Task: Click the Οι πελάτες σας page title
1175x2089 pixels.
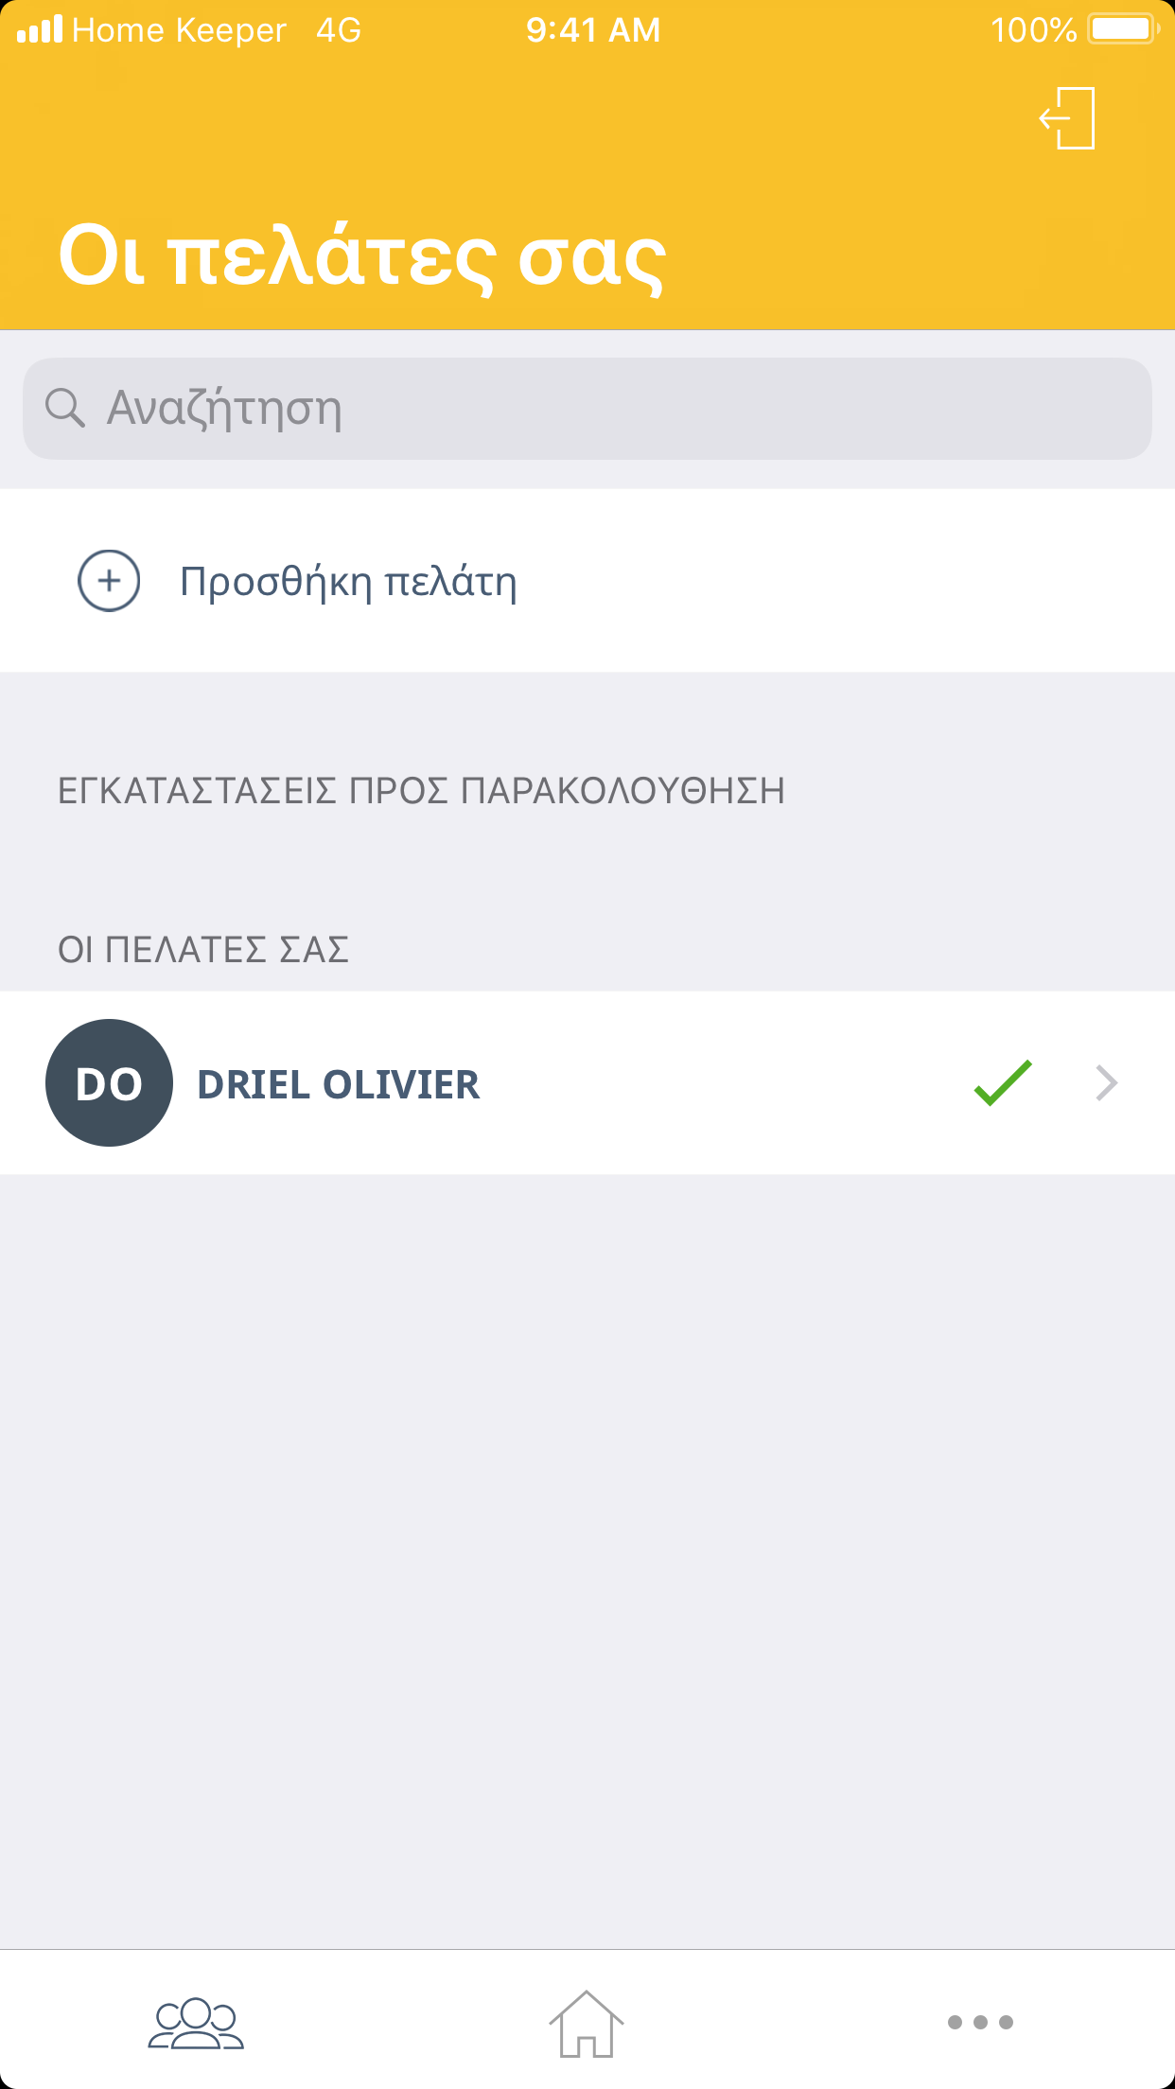Action: 361,255
